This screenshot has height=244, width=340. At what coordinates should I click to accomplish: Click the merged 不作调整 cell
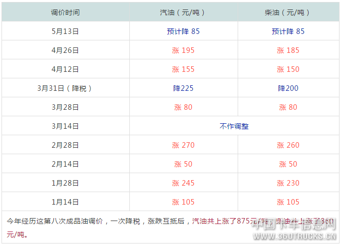pyautogui.click(x=234, y=126)
